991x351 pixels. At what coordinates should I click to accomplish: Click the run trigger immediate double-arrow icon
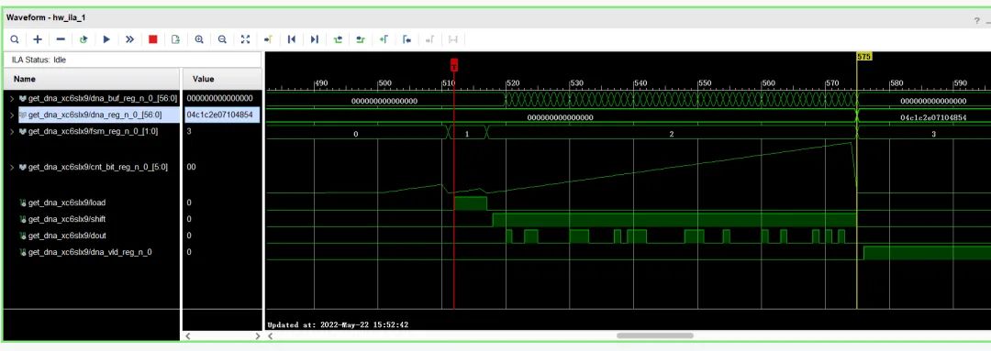tap(129, 39)
